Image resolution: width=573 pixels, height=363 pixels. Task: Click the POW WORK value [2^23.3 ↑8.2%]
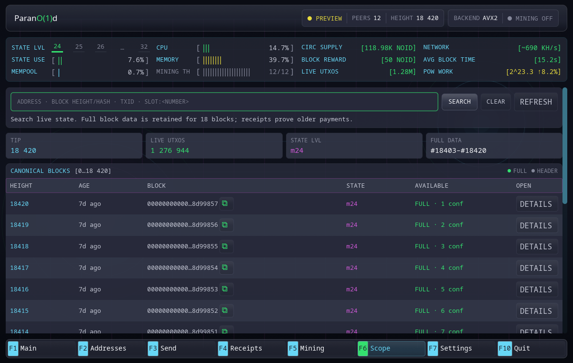click(533, 72)
